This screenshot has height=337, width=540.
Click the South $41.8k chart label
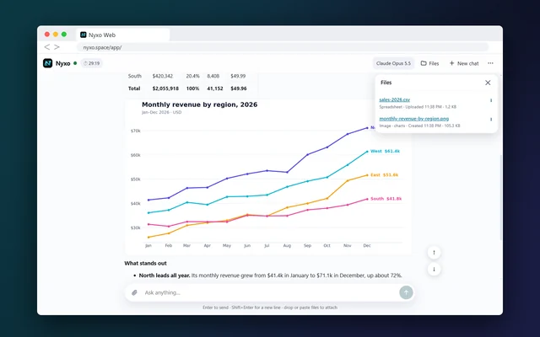pyautogui.click(x=386, y=199)
